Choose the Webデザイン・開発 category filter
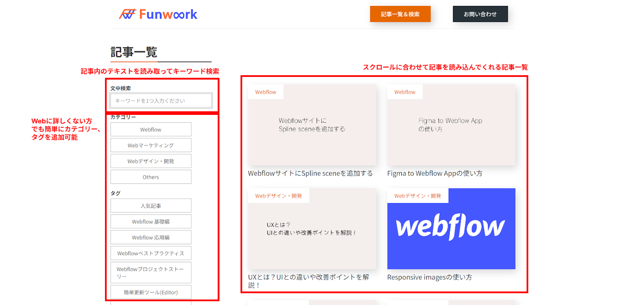Viewport: 627px width, 305px height. (x=151, y=161)
